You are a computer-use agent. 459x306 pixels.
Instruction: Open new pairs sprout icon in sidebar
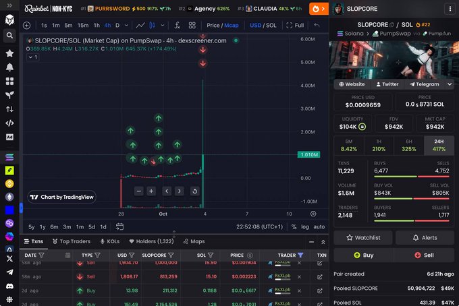(9, 95)
